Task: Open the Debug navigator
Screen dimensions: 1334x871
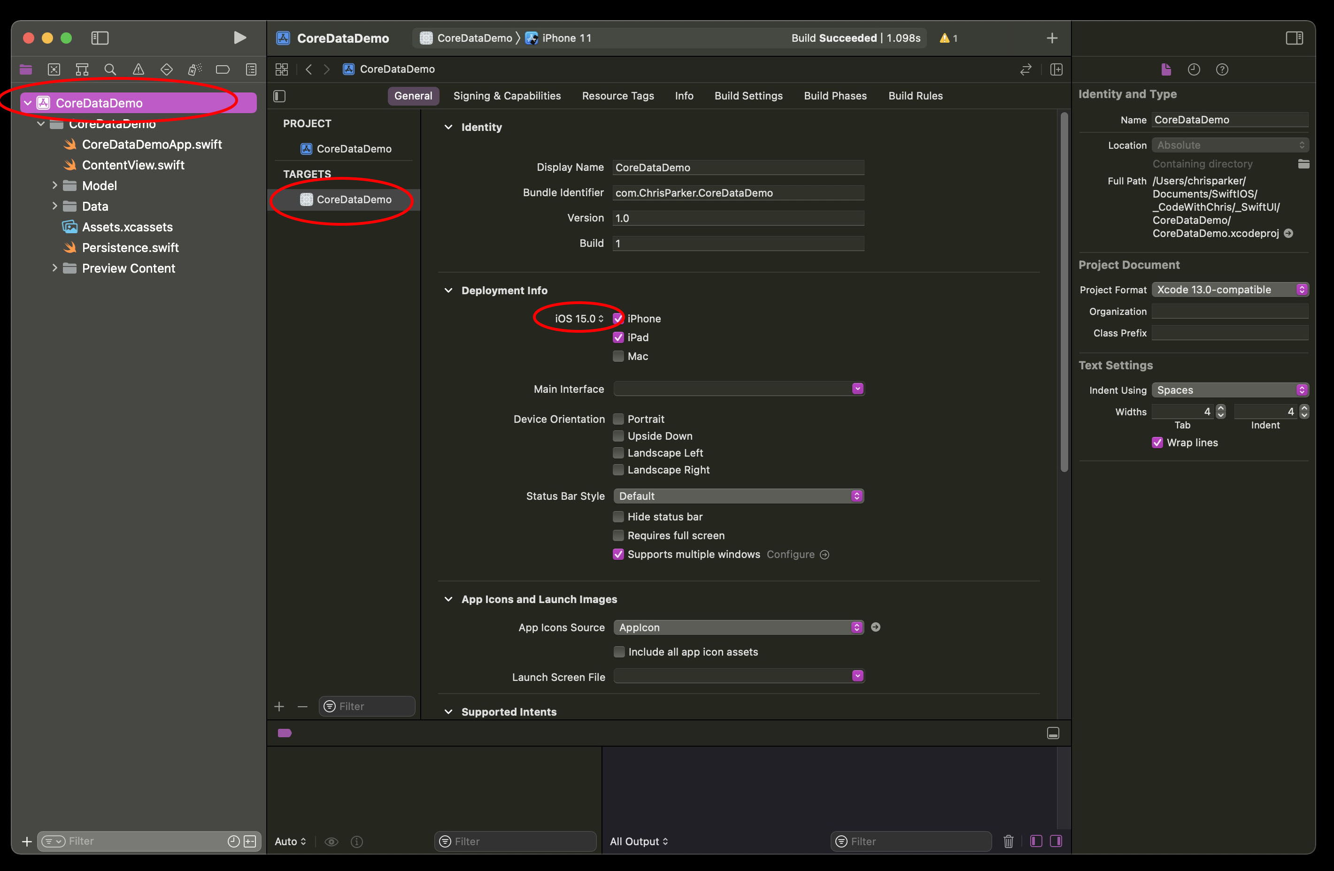Action: pos(194,69)
